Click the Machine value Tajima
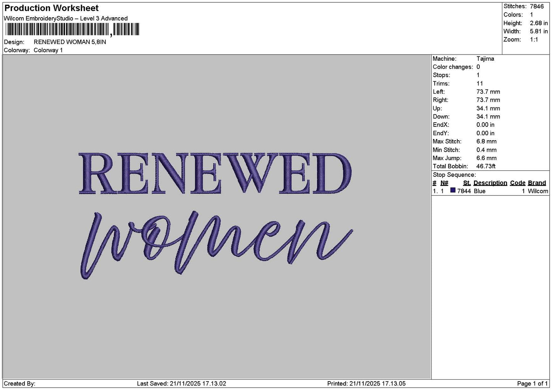This screenshot has height=390, width=552. pyautogui.click(x=485, y=59)
